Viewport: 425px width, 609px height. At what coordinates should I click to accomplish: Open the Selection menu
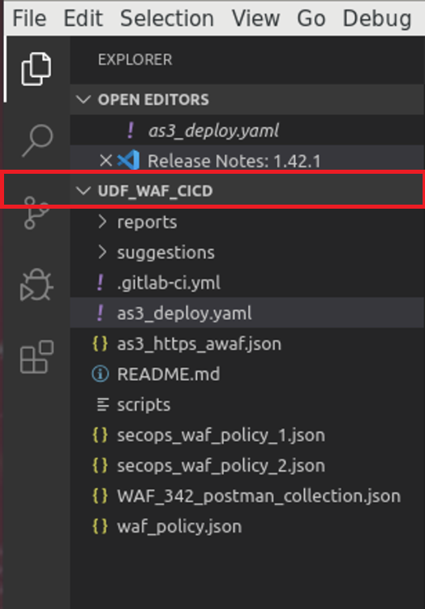click(167, 18)
